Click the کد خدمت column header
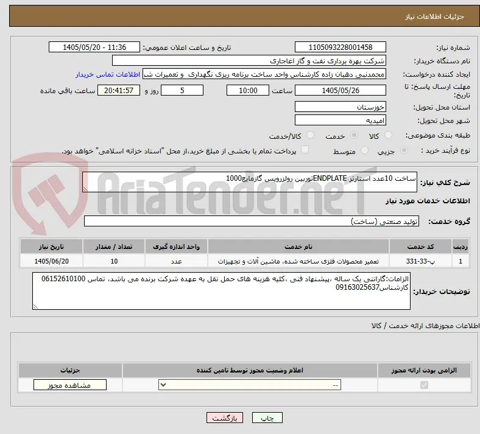This screenshot has height=434, width=480. 421,247
